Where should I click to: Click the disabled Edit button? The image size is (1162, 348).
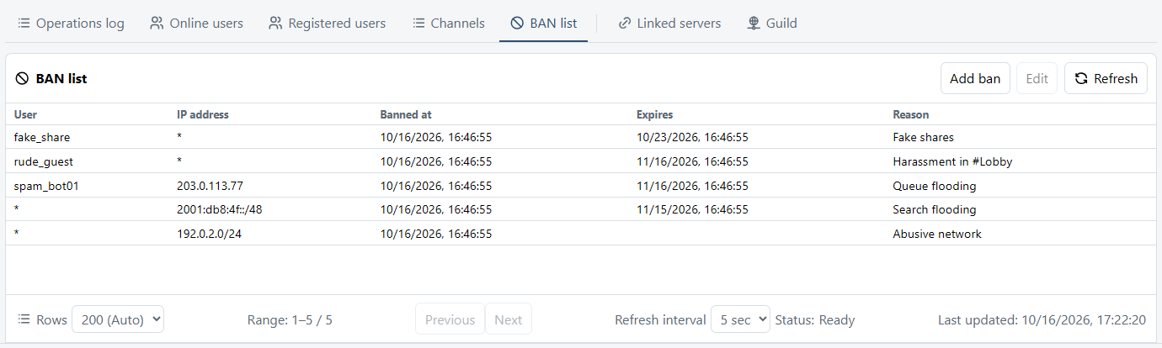(x=1037, y=78)
